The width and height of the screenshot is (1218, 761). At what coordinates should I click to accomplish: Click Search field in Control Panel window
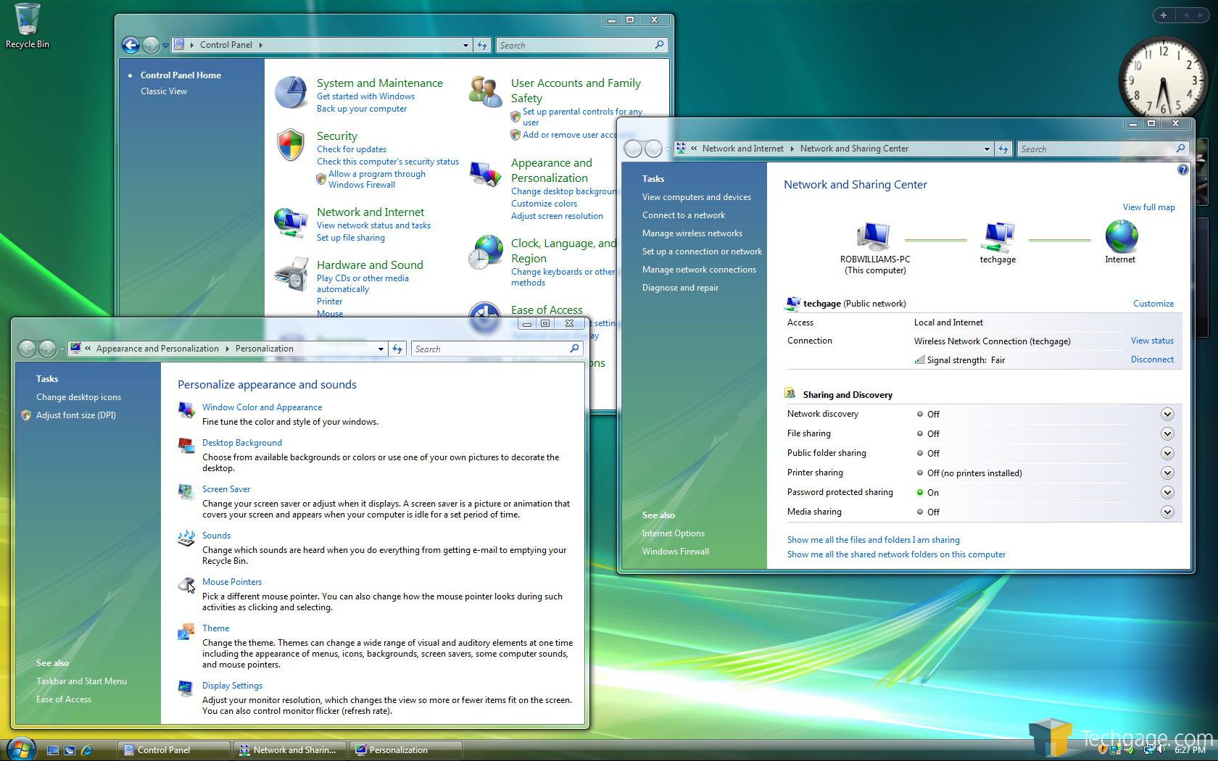click(x=581, y=45)
